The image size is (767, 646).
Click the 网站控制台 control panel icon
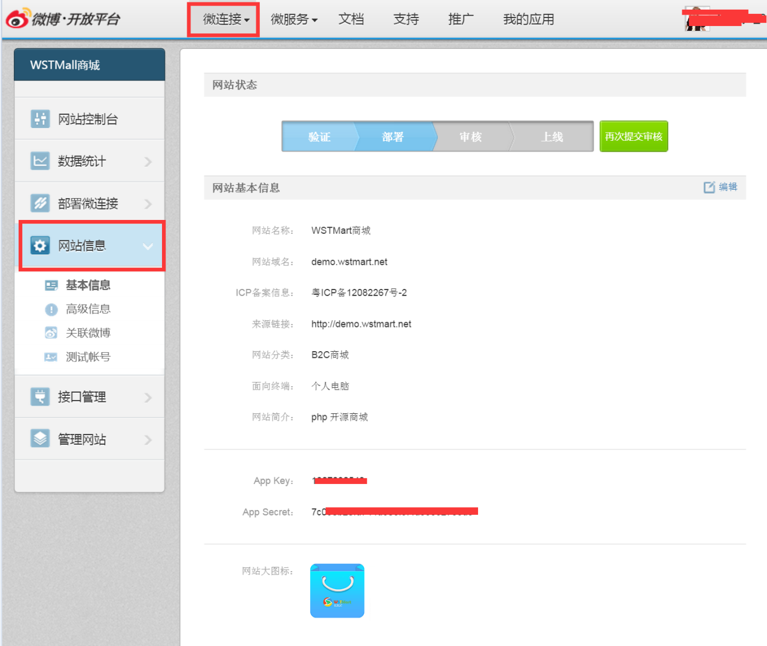[x=40, y=119]
